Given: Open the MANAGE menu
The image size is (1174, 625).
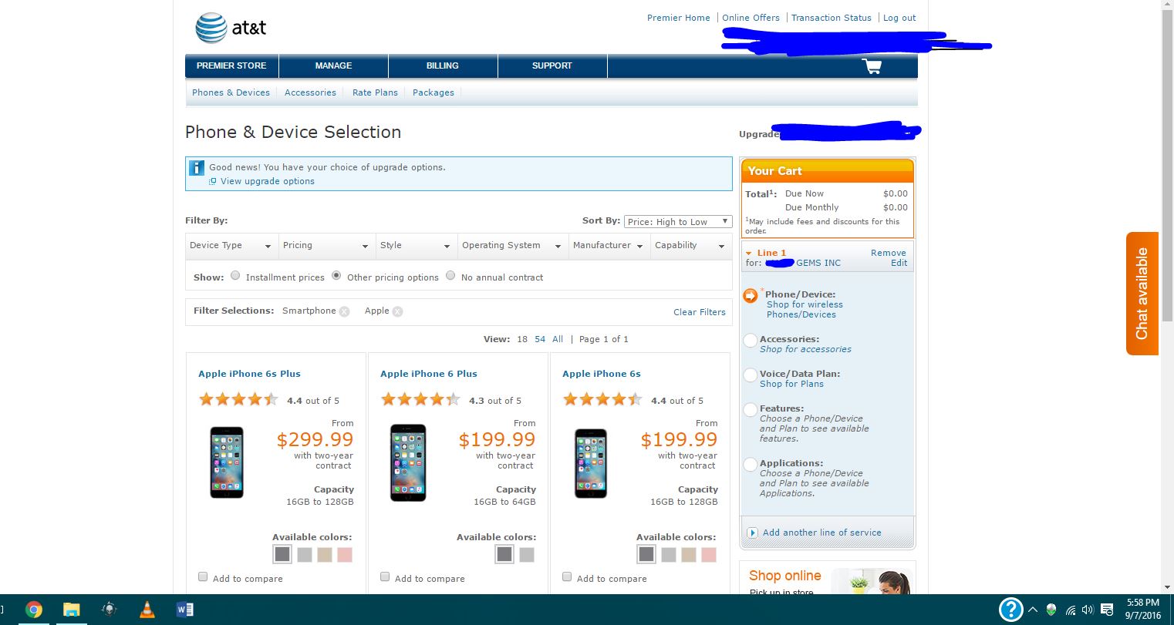Looking at the screenshot, I should (333, 66).
